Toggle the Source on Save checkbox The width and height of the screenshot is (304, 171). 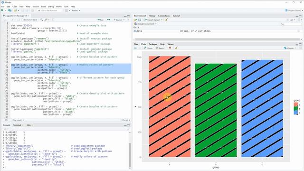point(22,20)
